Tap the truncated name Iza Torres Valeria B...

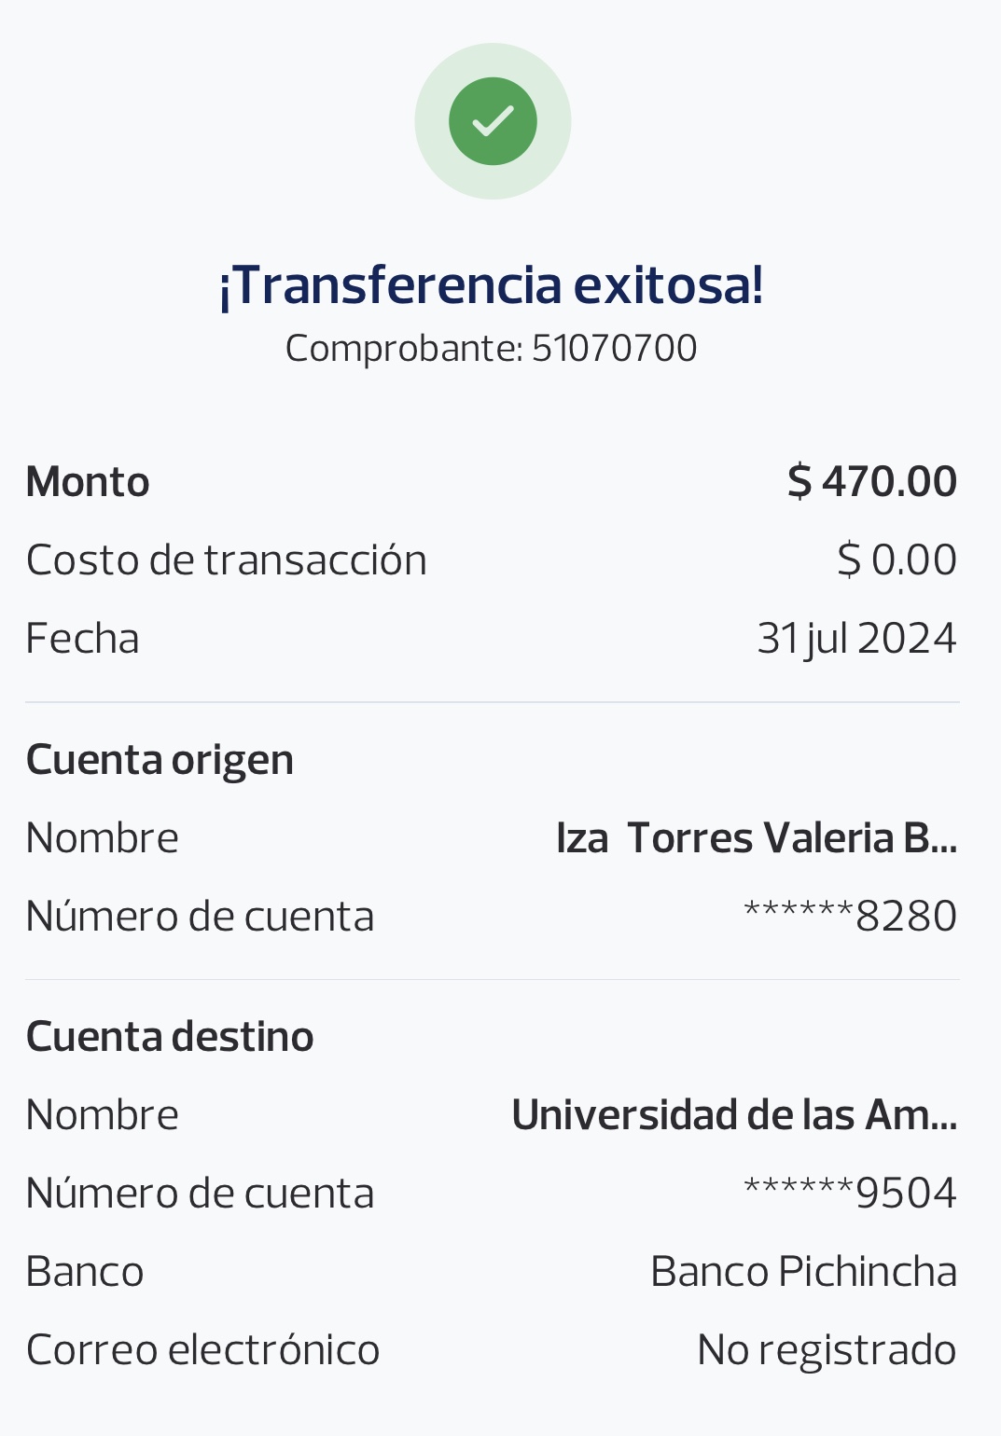[x=756, y=838]
